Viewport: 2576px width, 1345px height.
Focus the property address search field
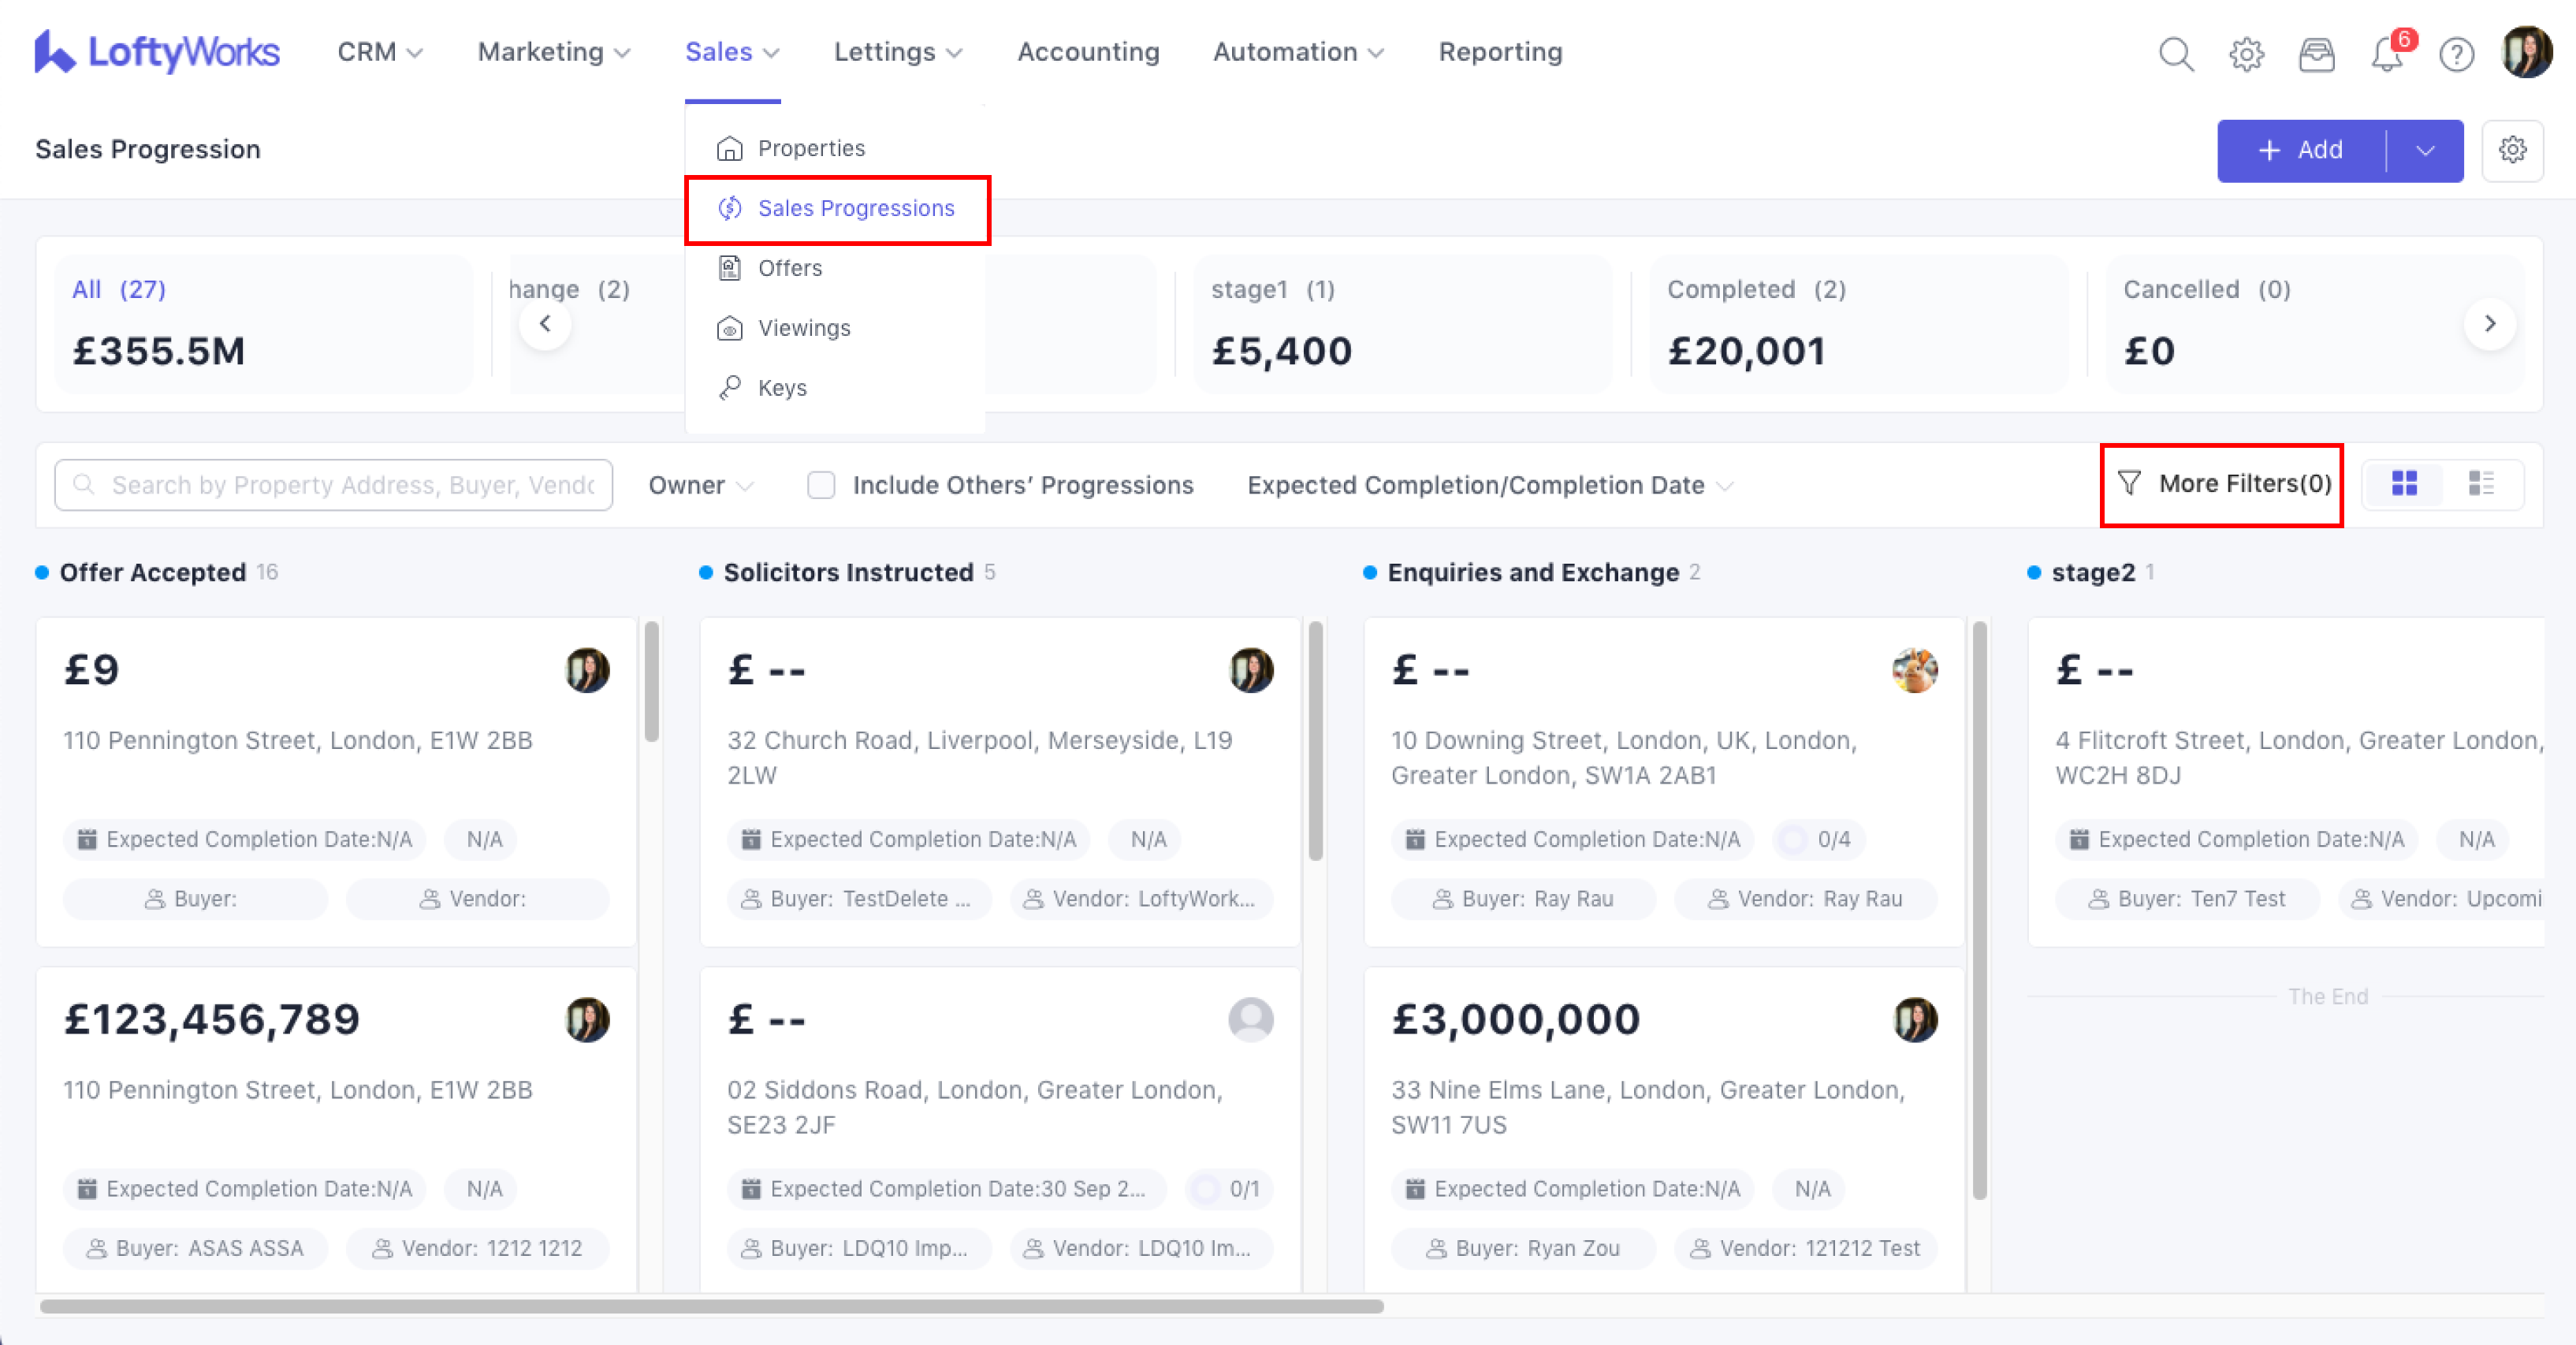[350, 485]
